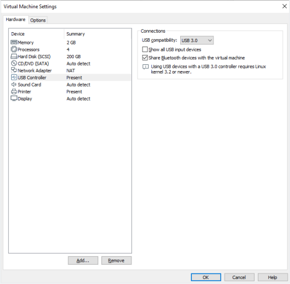The width and height of the screenshot is (290, 284).
Task: Click the NAT network summary
Action: coord(70,70)
